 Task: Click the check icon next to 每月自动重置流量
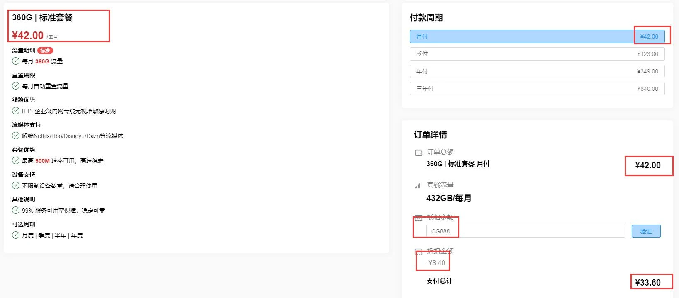point(16,86)
